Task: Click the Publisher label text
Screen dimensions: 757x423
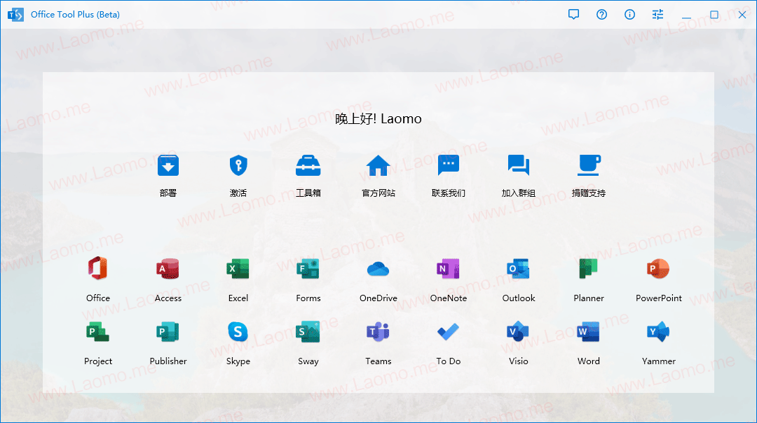Action: pyautogui.click(x=168, y=361)
